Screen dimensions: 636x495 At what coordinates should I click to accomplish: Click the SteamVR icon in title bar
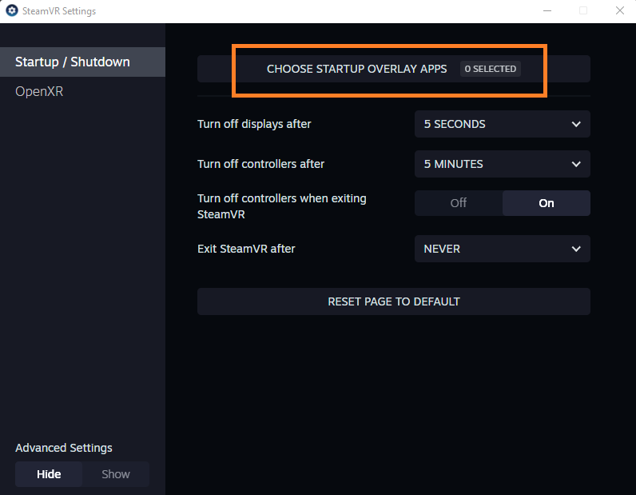coord(12,10)
